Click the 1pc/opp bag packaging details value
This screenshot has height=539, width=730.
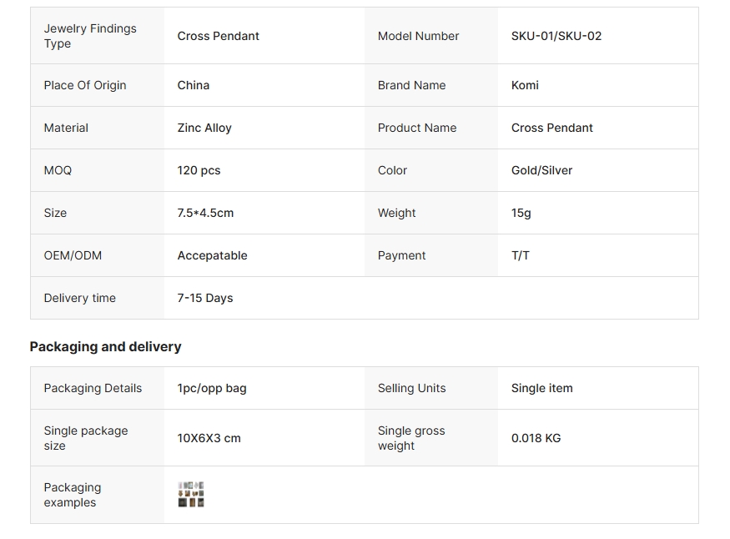click(x=212, y=388)
